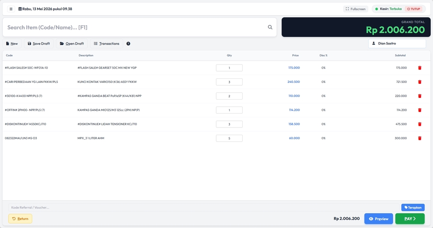Preview the receipt
433x228 pixels.
coord(378,219)
